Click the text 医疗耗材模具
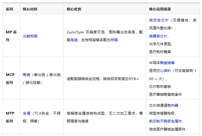Screen dimensions: 202x136 160,52
